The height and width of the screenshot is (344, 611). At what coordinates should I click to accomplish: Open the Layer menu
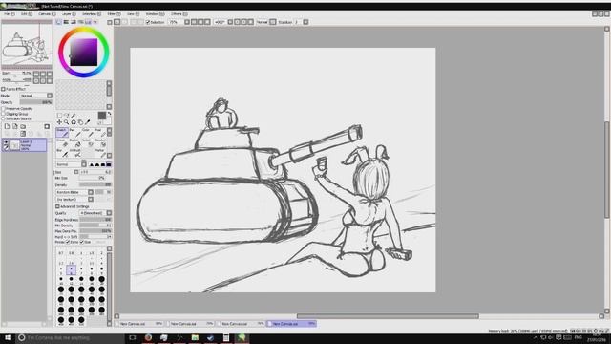(x=69, y=14)
